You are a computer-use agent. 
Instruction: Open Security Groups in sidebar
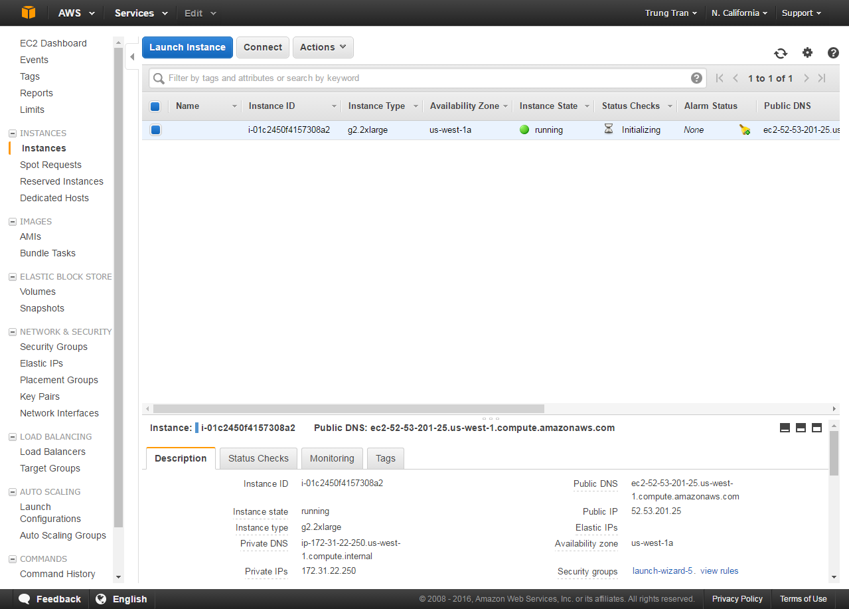point(54,347)
